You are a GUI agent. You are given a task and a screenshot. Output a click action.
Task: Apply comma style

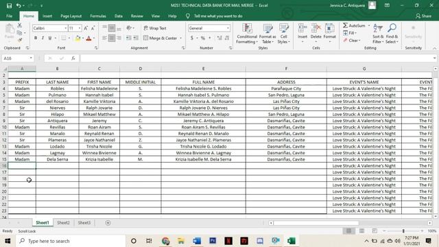click(210, 38)
